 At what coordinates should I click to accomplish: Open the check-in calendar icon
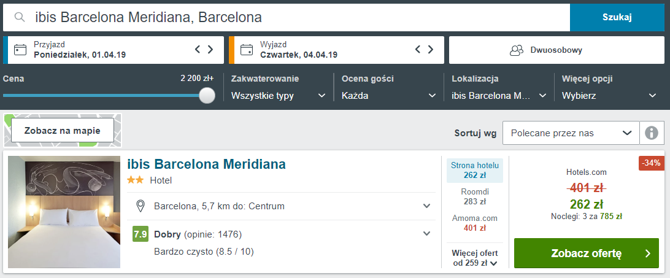tap(20, 50)
